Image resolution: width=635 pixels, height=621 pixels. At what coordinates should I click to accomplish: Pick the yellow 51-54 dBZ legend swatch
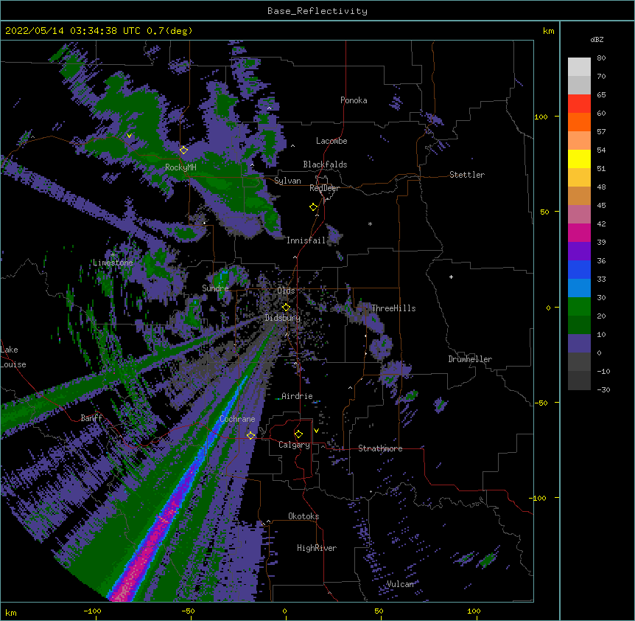(579, 159)
